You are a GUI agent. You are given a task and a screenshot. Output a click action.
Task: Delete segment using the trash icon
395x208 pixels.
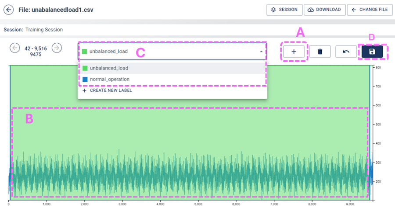pyautogui.click(x=320, y=52)
